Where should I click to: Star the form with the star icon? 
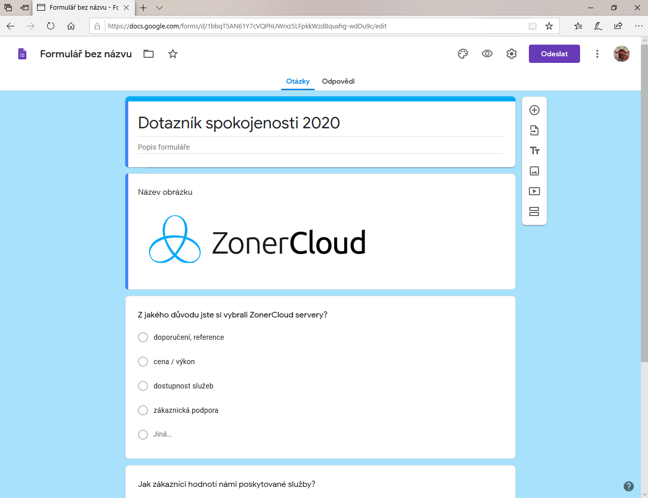coord(173,54)
